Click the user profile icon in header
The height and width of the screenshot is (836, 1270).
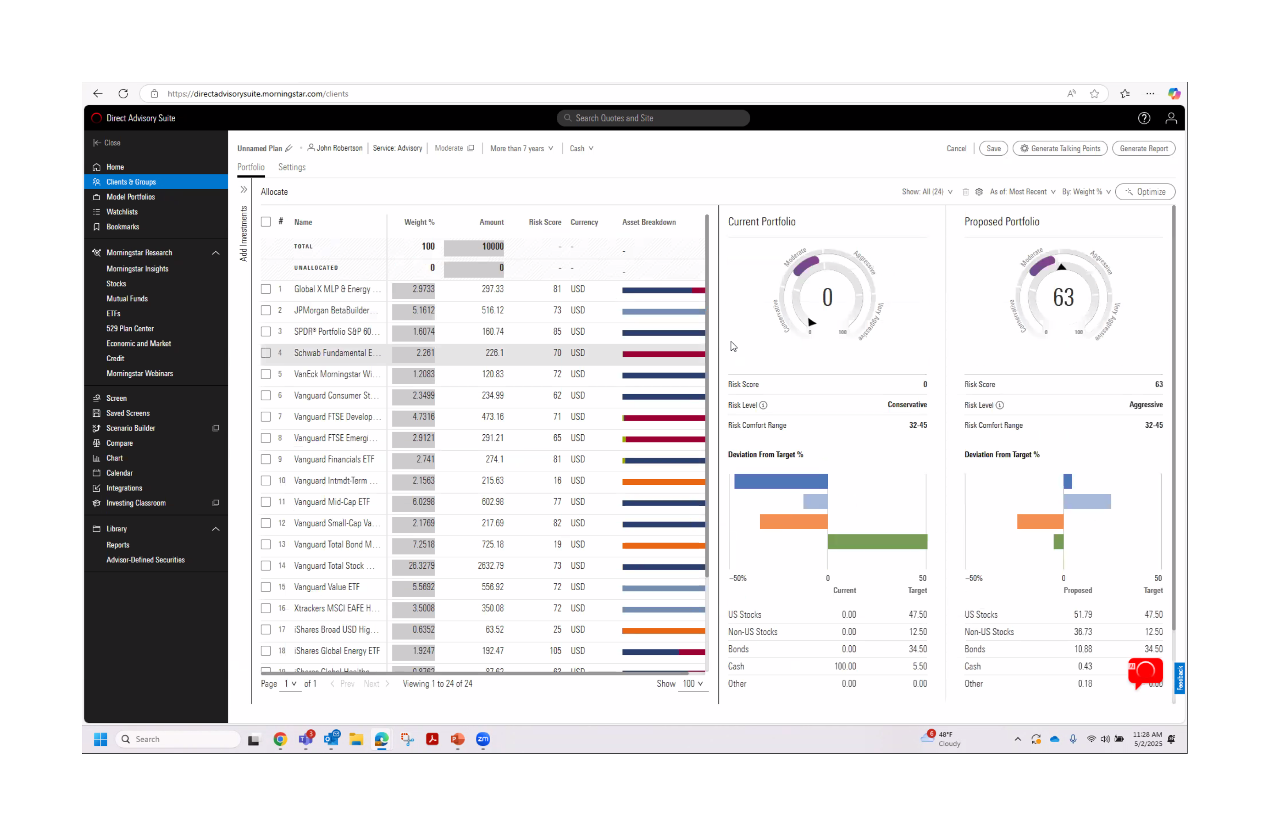pos(1171,118)
